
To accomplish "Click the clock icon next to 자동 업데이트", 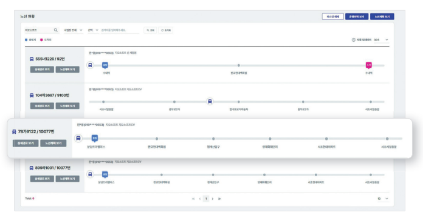I will [x=353, y=40].
